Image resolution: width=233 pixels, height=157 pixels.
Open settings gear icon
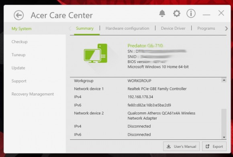point(177,14)
